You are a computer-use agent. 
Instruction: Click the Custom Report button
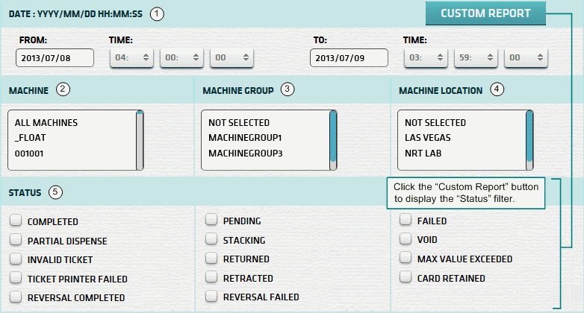point(485,13)
